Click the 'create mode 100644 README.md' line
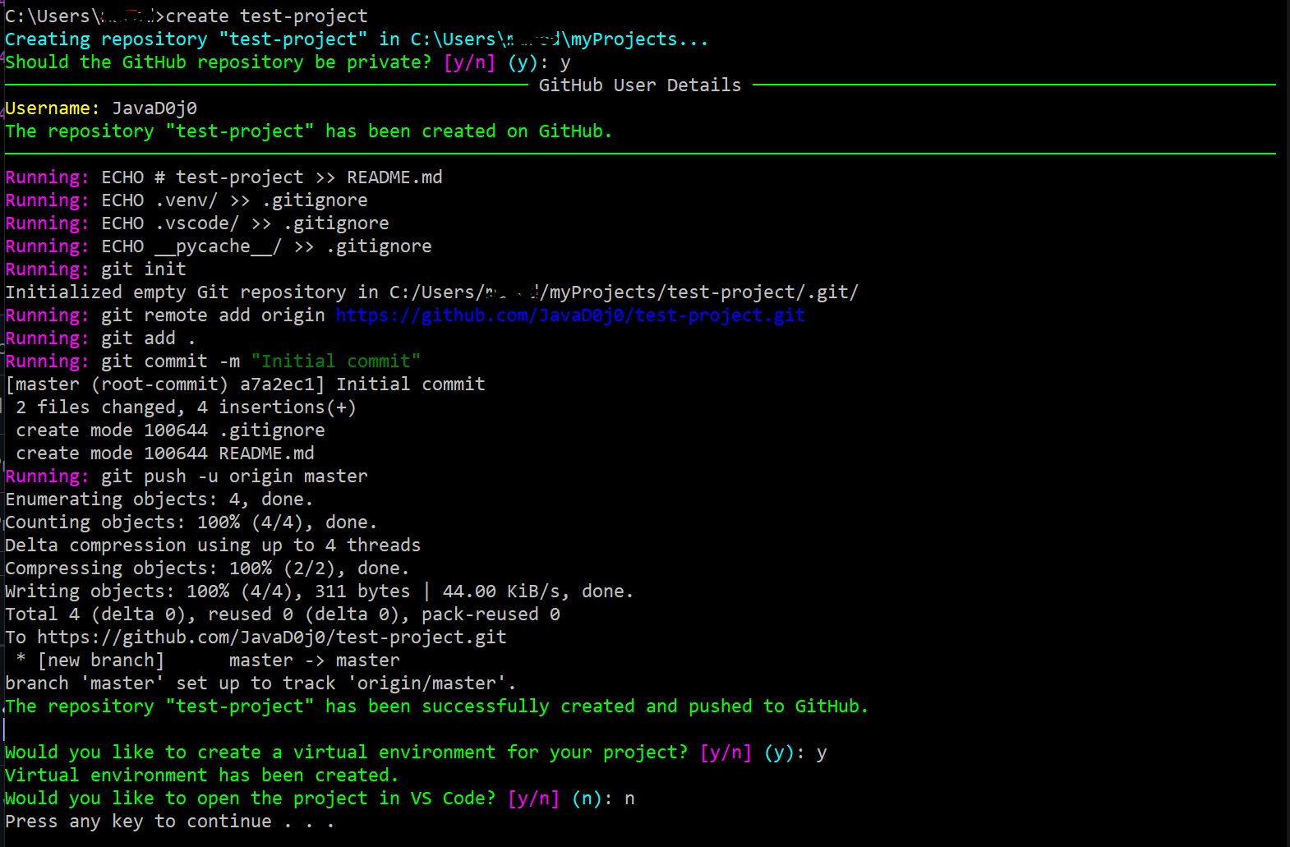Image resolution: width=1290 pixels, height=847 pixels. coord(164,453)
